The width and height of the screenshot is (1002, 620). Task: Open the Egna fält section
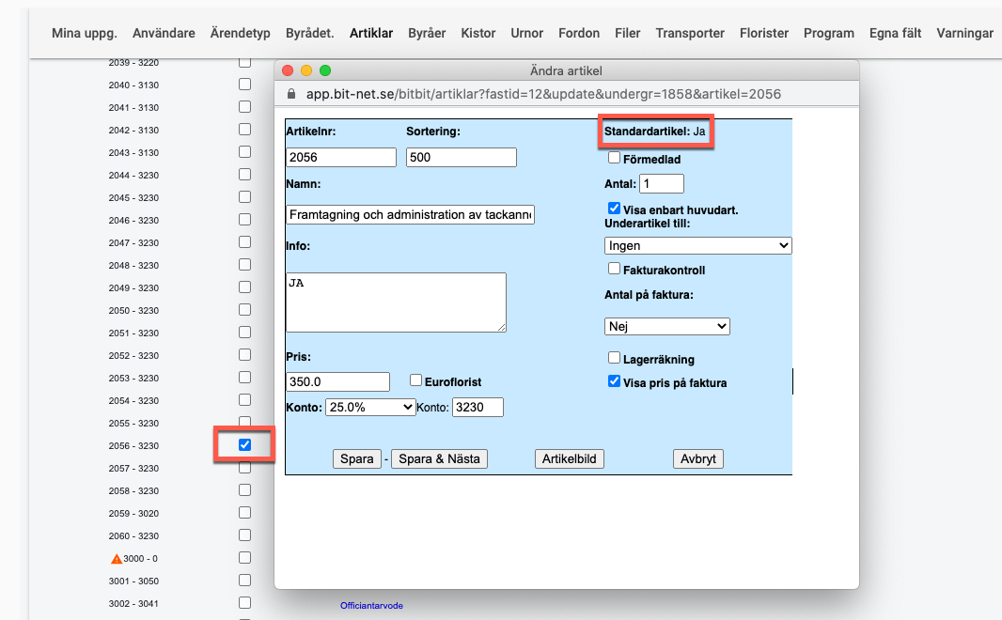point(895,33)
